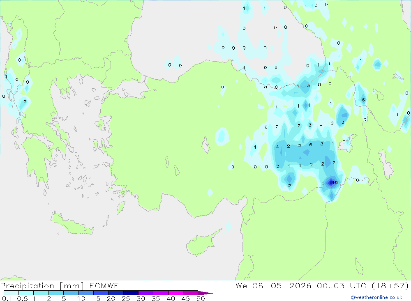
Task: Select the legend swatch between 2 and 5
Action: click(x=56, y=293)
